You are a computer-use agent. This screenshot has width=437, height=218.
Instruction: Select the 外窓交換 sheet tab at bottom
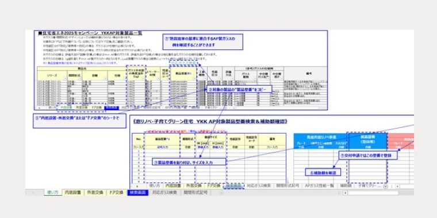tap(94, 192)
